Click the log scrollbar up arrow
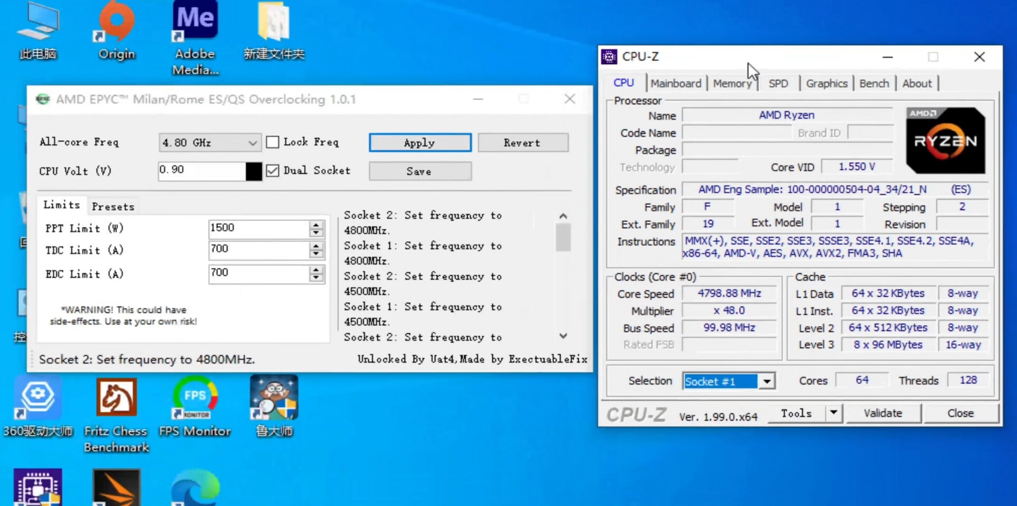 (x=563, y=216)
